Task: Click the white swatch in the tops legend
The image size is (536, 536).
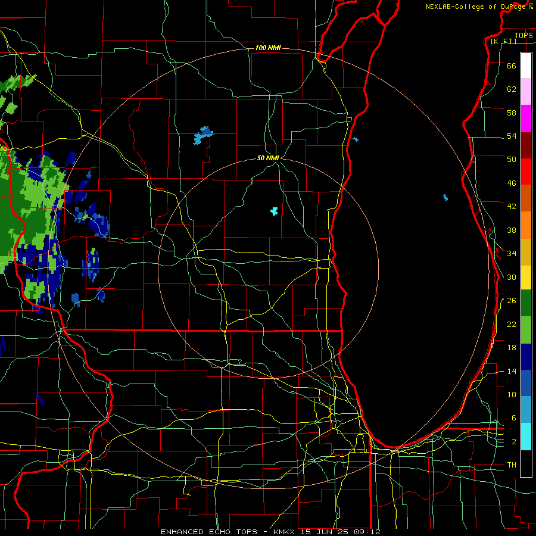Action: coord(526,66)
